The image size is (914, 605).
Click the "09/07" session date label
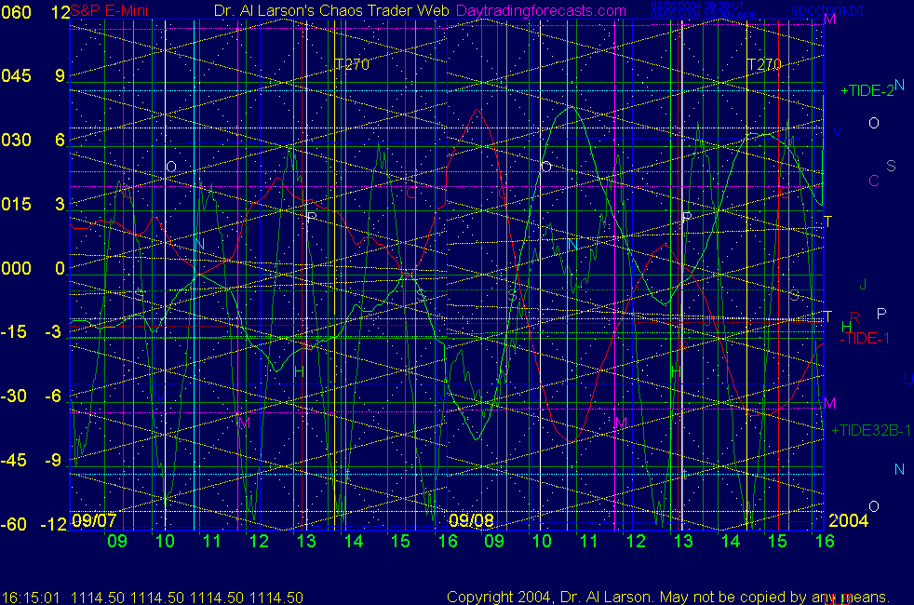click(x=94, y=520)
